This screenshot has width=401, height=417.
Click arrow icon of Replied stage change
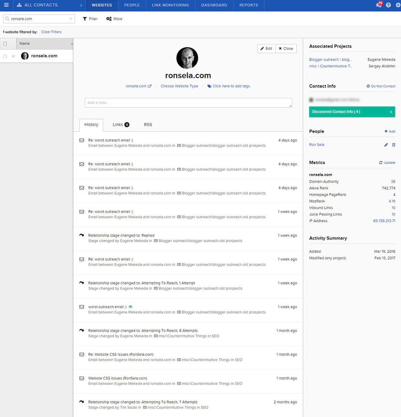pyautogui.click(x=82, y=235)
